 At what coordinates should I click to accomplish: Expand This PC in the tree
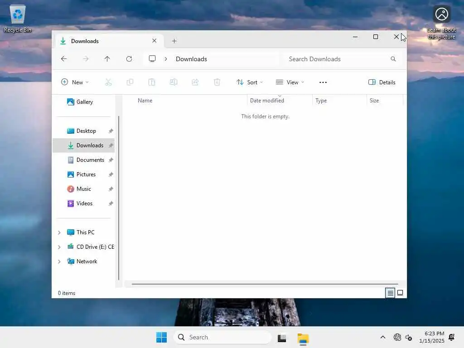pyautogui.click(x=59, y=232)
